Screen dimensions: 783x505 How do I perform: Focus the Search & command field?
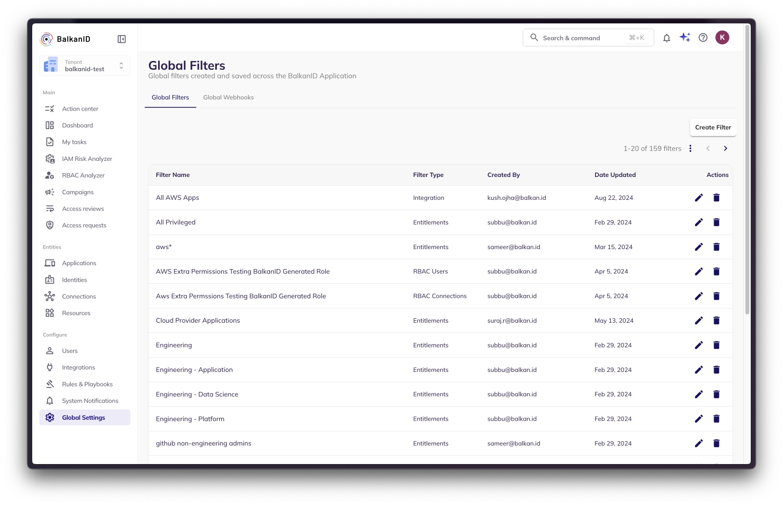pos(588,38)
